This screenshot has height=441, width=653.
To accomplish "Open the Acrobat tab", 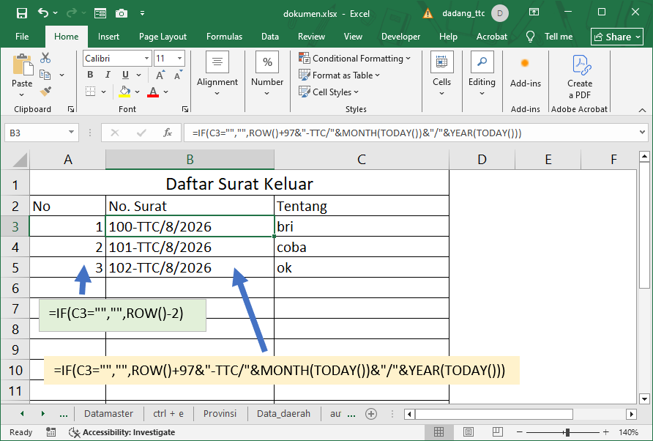I will coord(492,37).
